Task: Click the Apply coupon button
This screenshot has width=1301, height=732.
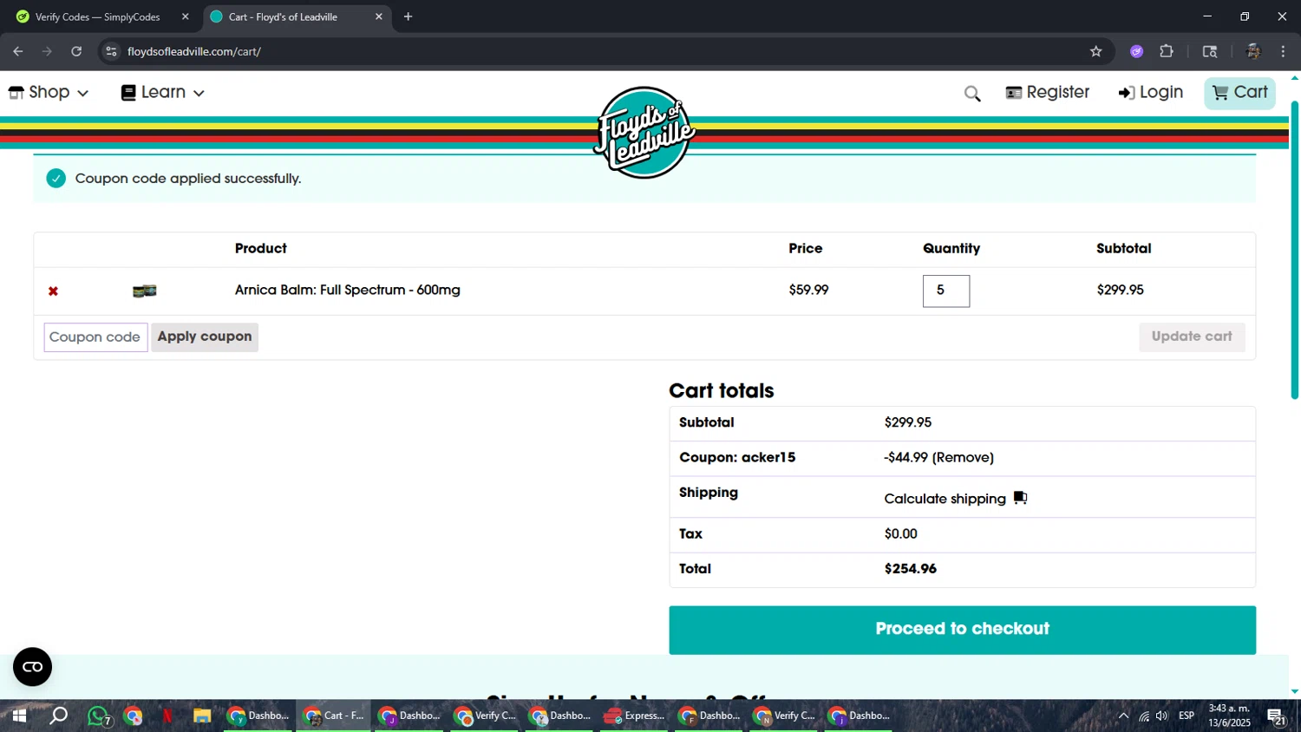Action: 205,337
